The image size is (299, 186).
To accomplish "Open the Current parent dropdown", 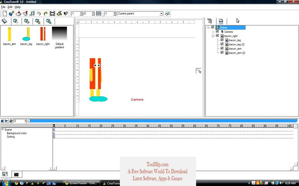I will point(161,14).
